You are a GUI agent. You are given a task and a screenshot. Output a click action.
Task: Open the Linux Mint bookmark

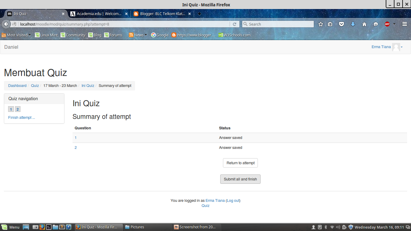(46, 35)
